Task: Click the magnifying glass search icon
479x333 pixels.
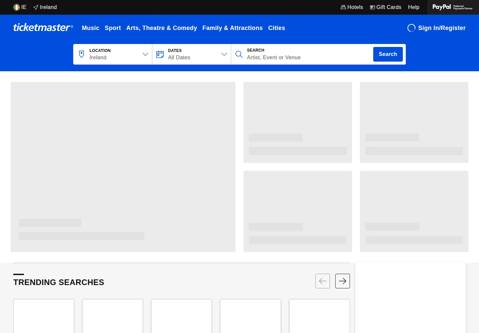Action: point(239,54)
